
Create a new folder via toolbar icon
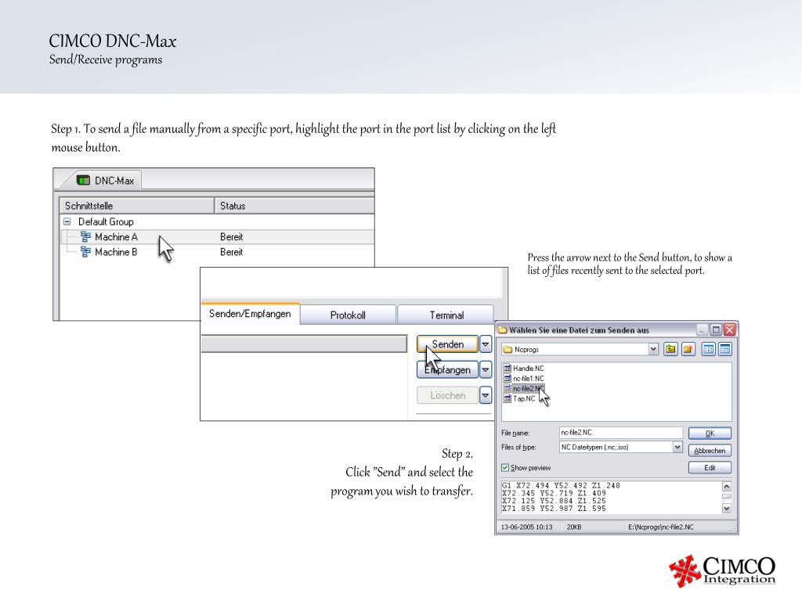(688, 350)
